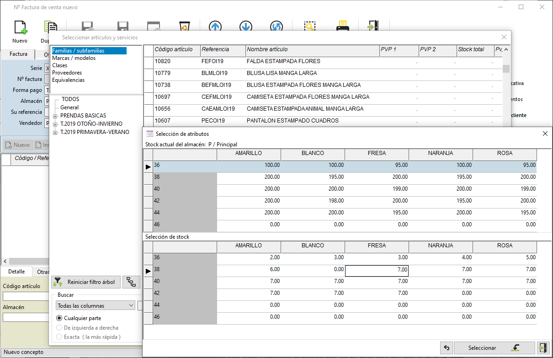Image resolution: width=553 pixels, height=358 pixels.
Task: Select Familias / subfamilias filter
Action: [x=89, y=51]
